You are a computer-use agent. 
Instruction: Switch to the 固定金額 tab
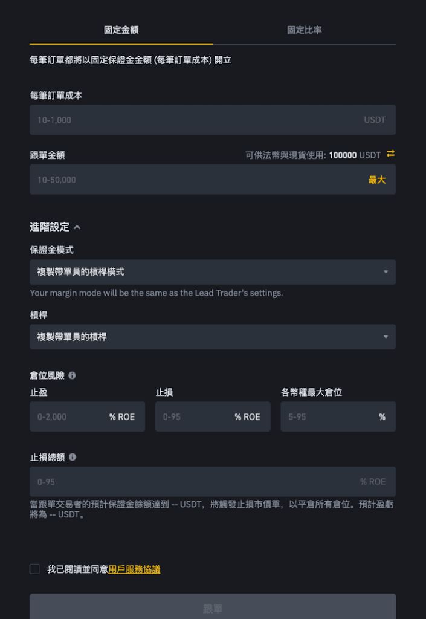(x=121, y=30)
